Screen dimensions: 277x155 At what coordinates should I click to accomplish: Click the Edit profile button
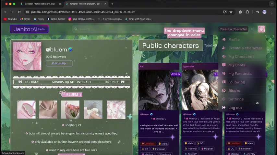click(x=59, y=63)
